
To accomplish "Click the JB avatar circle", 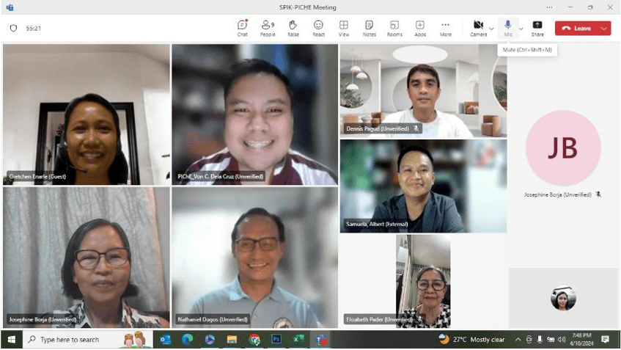I will (x=563, y=147).
